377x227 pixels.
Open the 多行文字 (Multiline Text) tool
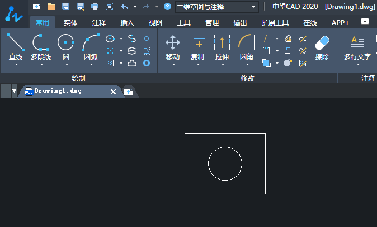point(357,47)
